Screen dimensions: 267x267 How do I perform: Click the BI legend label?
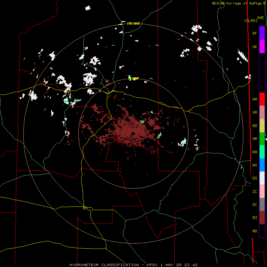tap(255, 218)
